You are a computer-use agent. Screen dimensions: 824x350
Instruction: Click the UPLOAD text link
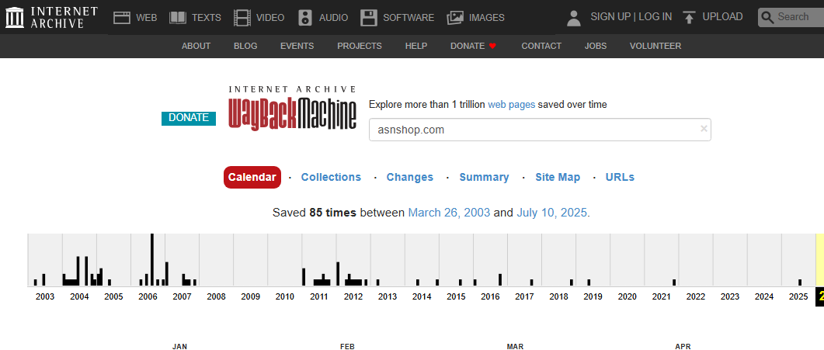(x=722, y=17)
